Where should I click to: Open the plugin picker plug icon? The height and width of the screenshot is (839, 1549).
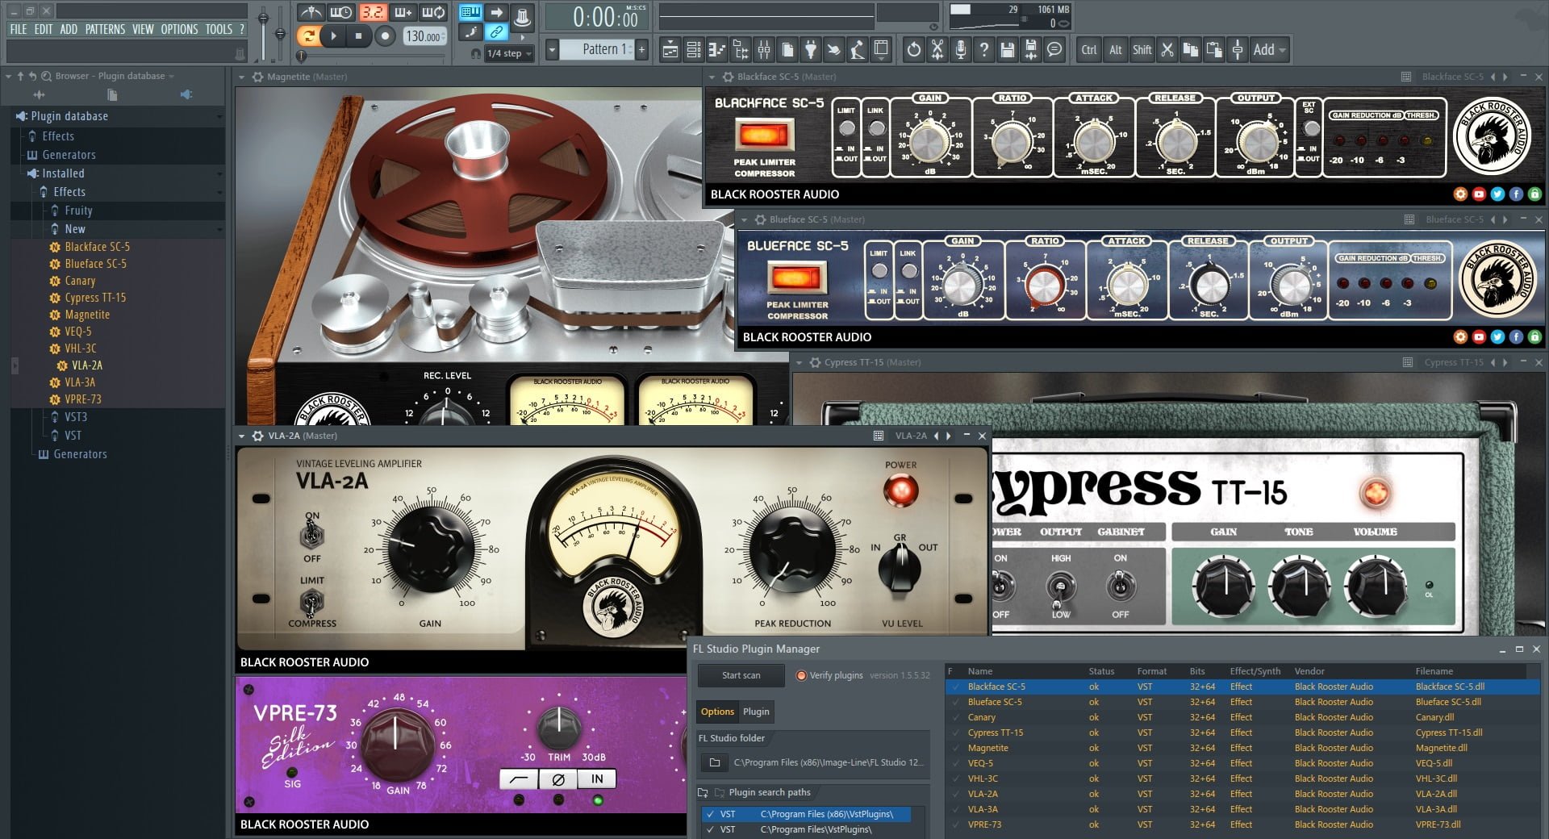(810, 50)
